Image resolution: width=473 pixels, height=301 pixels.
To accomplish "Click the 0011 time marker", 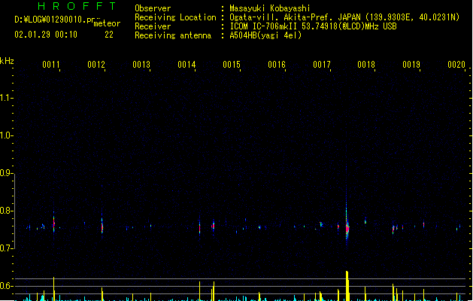I will tap(50, 64).
